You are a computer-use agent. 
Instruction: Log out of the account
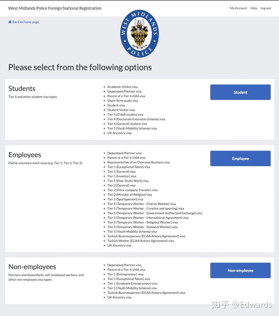point(265,8)
